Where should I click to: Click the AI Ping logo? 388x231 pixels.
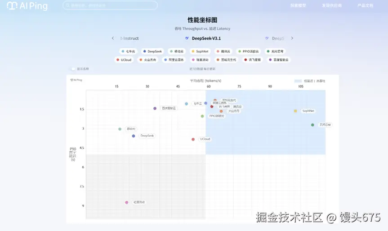[x=27, y=5]
